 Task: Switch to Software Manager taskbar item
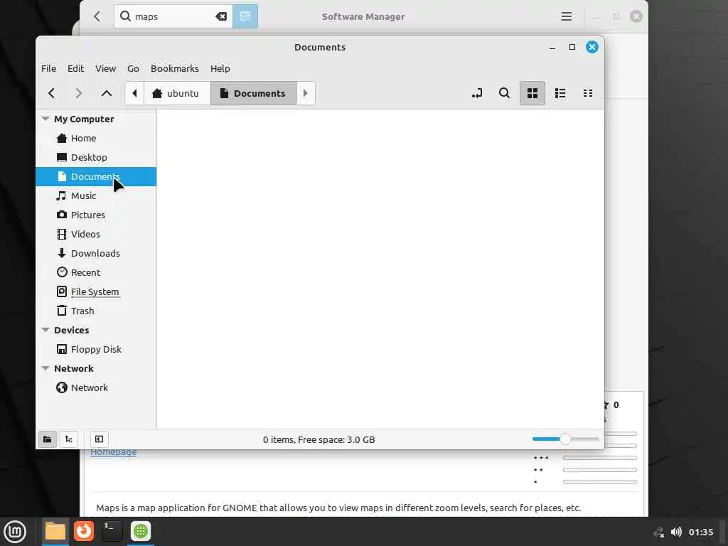141,532
